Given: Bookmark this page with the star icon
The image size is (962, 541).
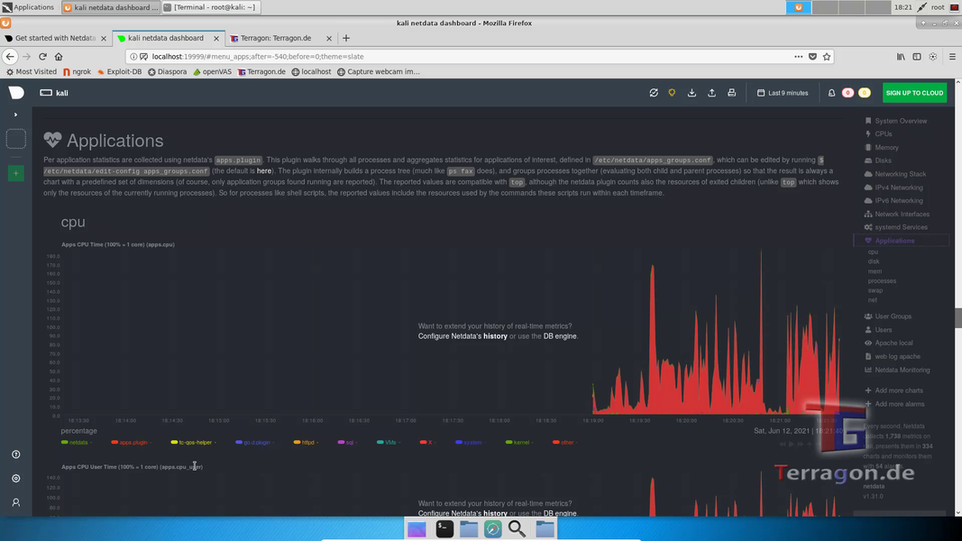Looking at the screenshot, I should [827, 57].
